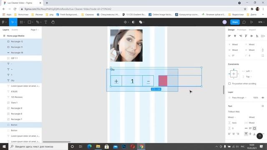Click the text align left icon
The image size is (267, 150).
click(x=229, y=134)
